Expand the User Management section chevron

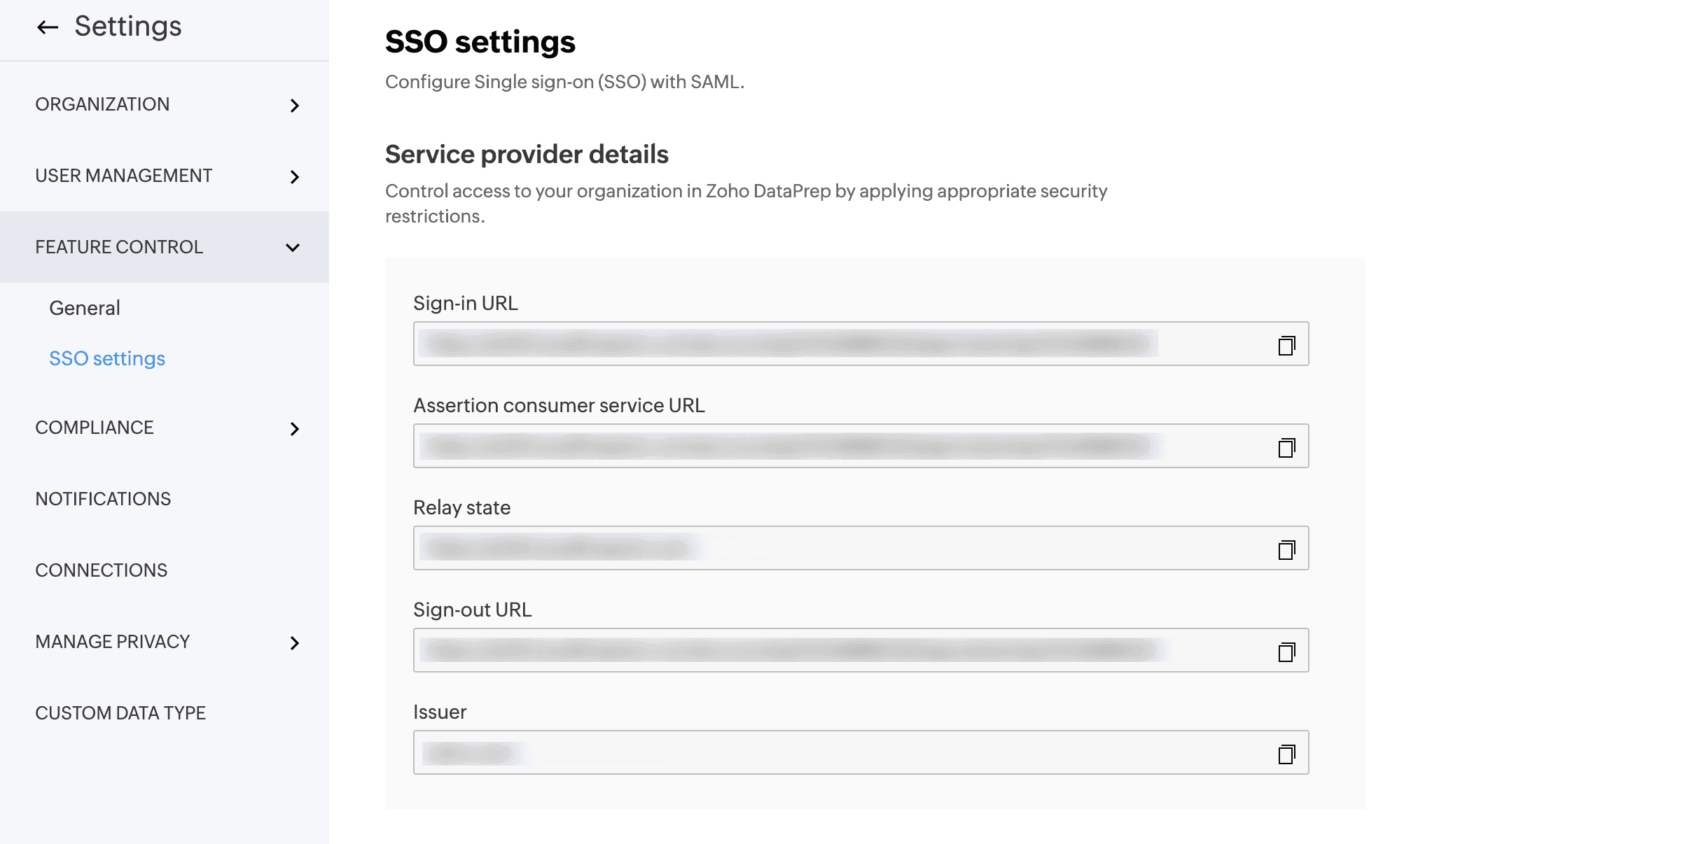click(294, 177)
